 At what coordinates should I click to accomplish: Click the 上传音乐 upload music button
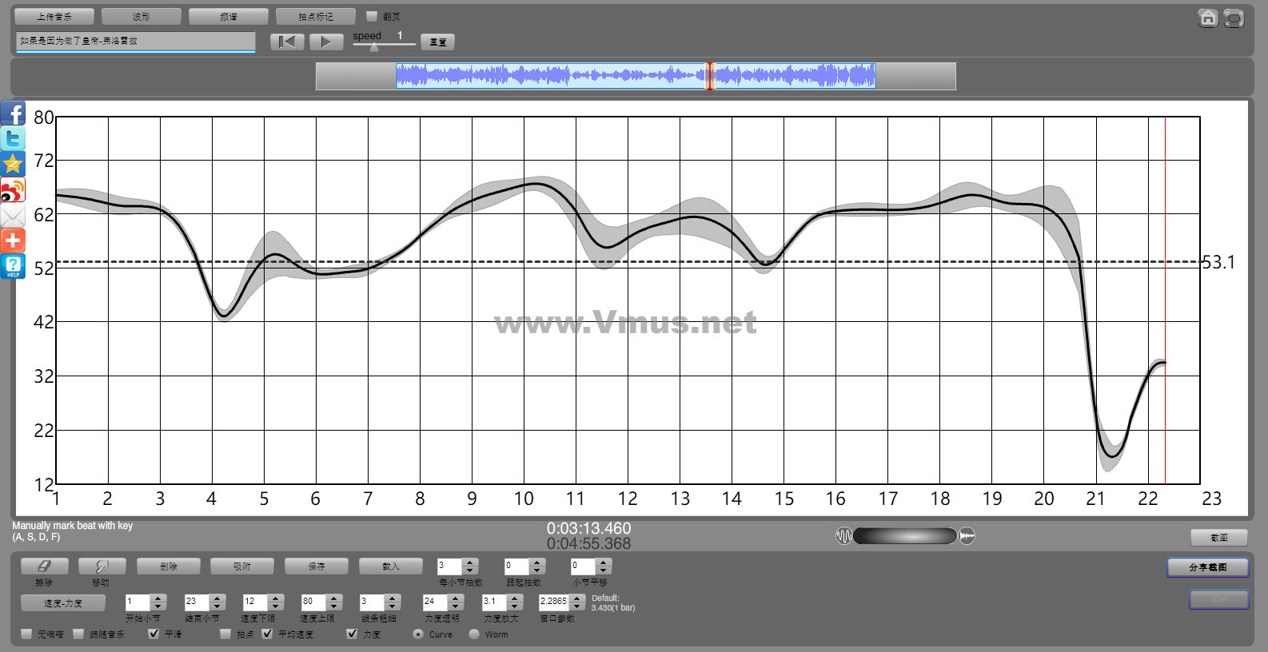54,16
